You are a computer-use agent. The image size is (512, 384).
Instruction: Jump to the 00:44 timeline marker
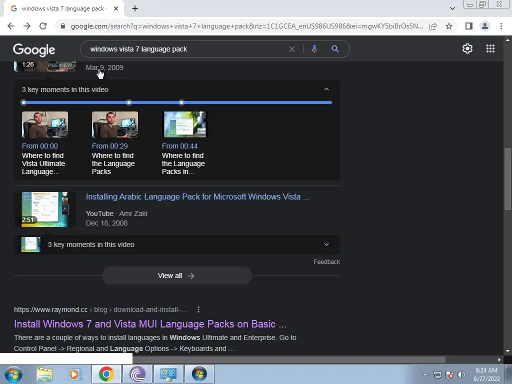181,102
